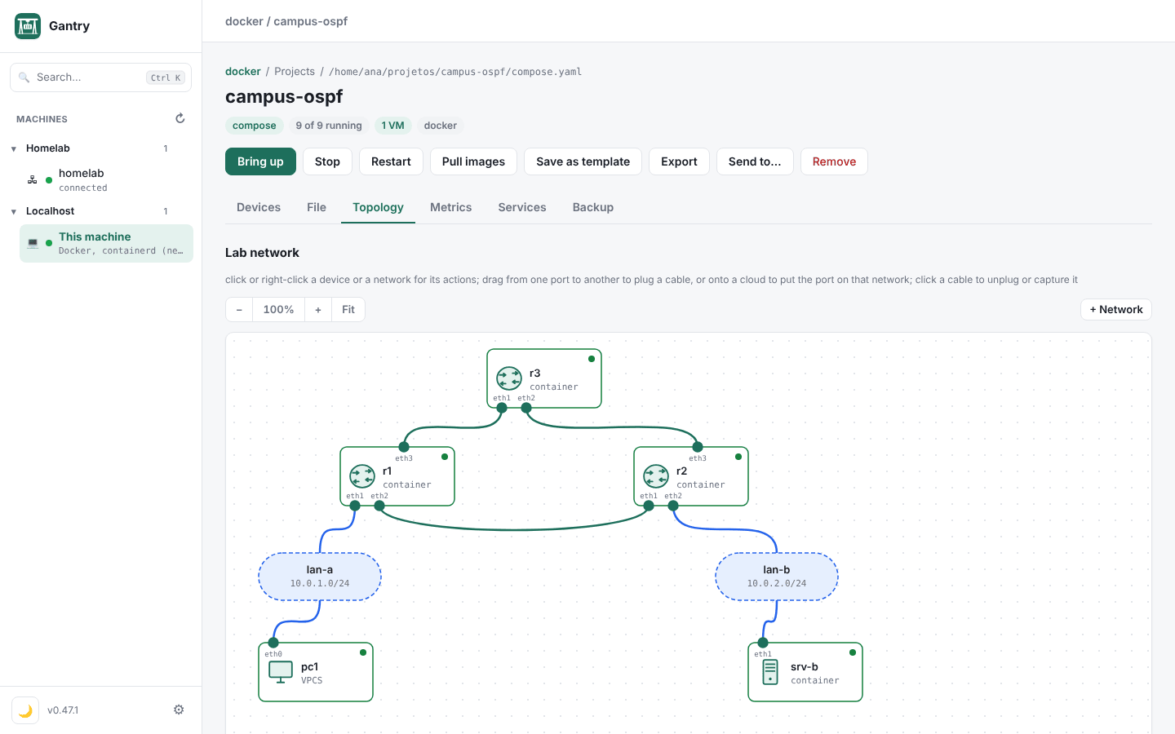The height and width of the screenshot is (734, 1175).
Task: Open the Backup tab
Action: 593,207
